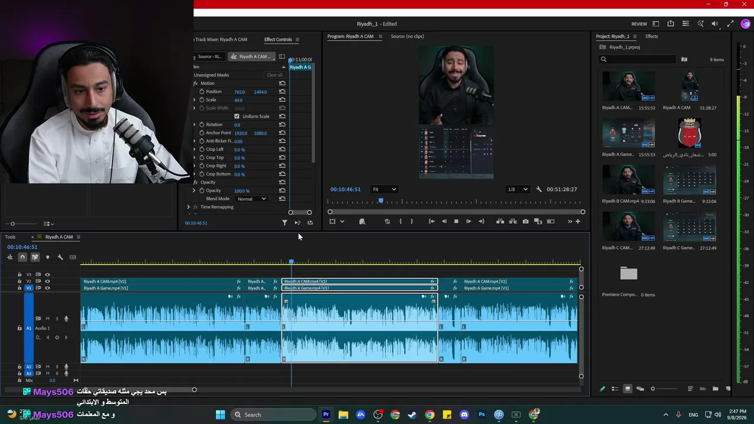The width and height of the screenshot is (754, 424).
Task: Expand the Time Remapping section
Action: (x=188, y=207)
